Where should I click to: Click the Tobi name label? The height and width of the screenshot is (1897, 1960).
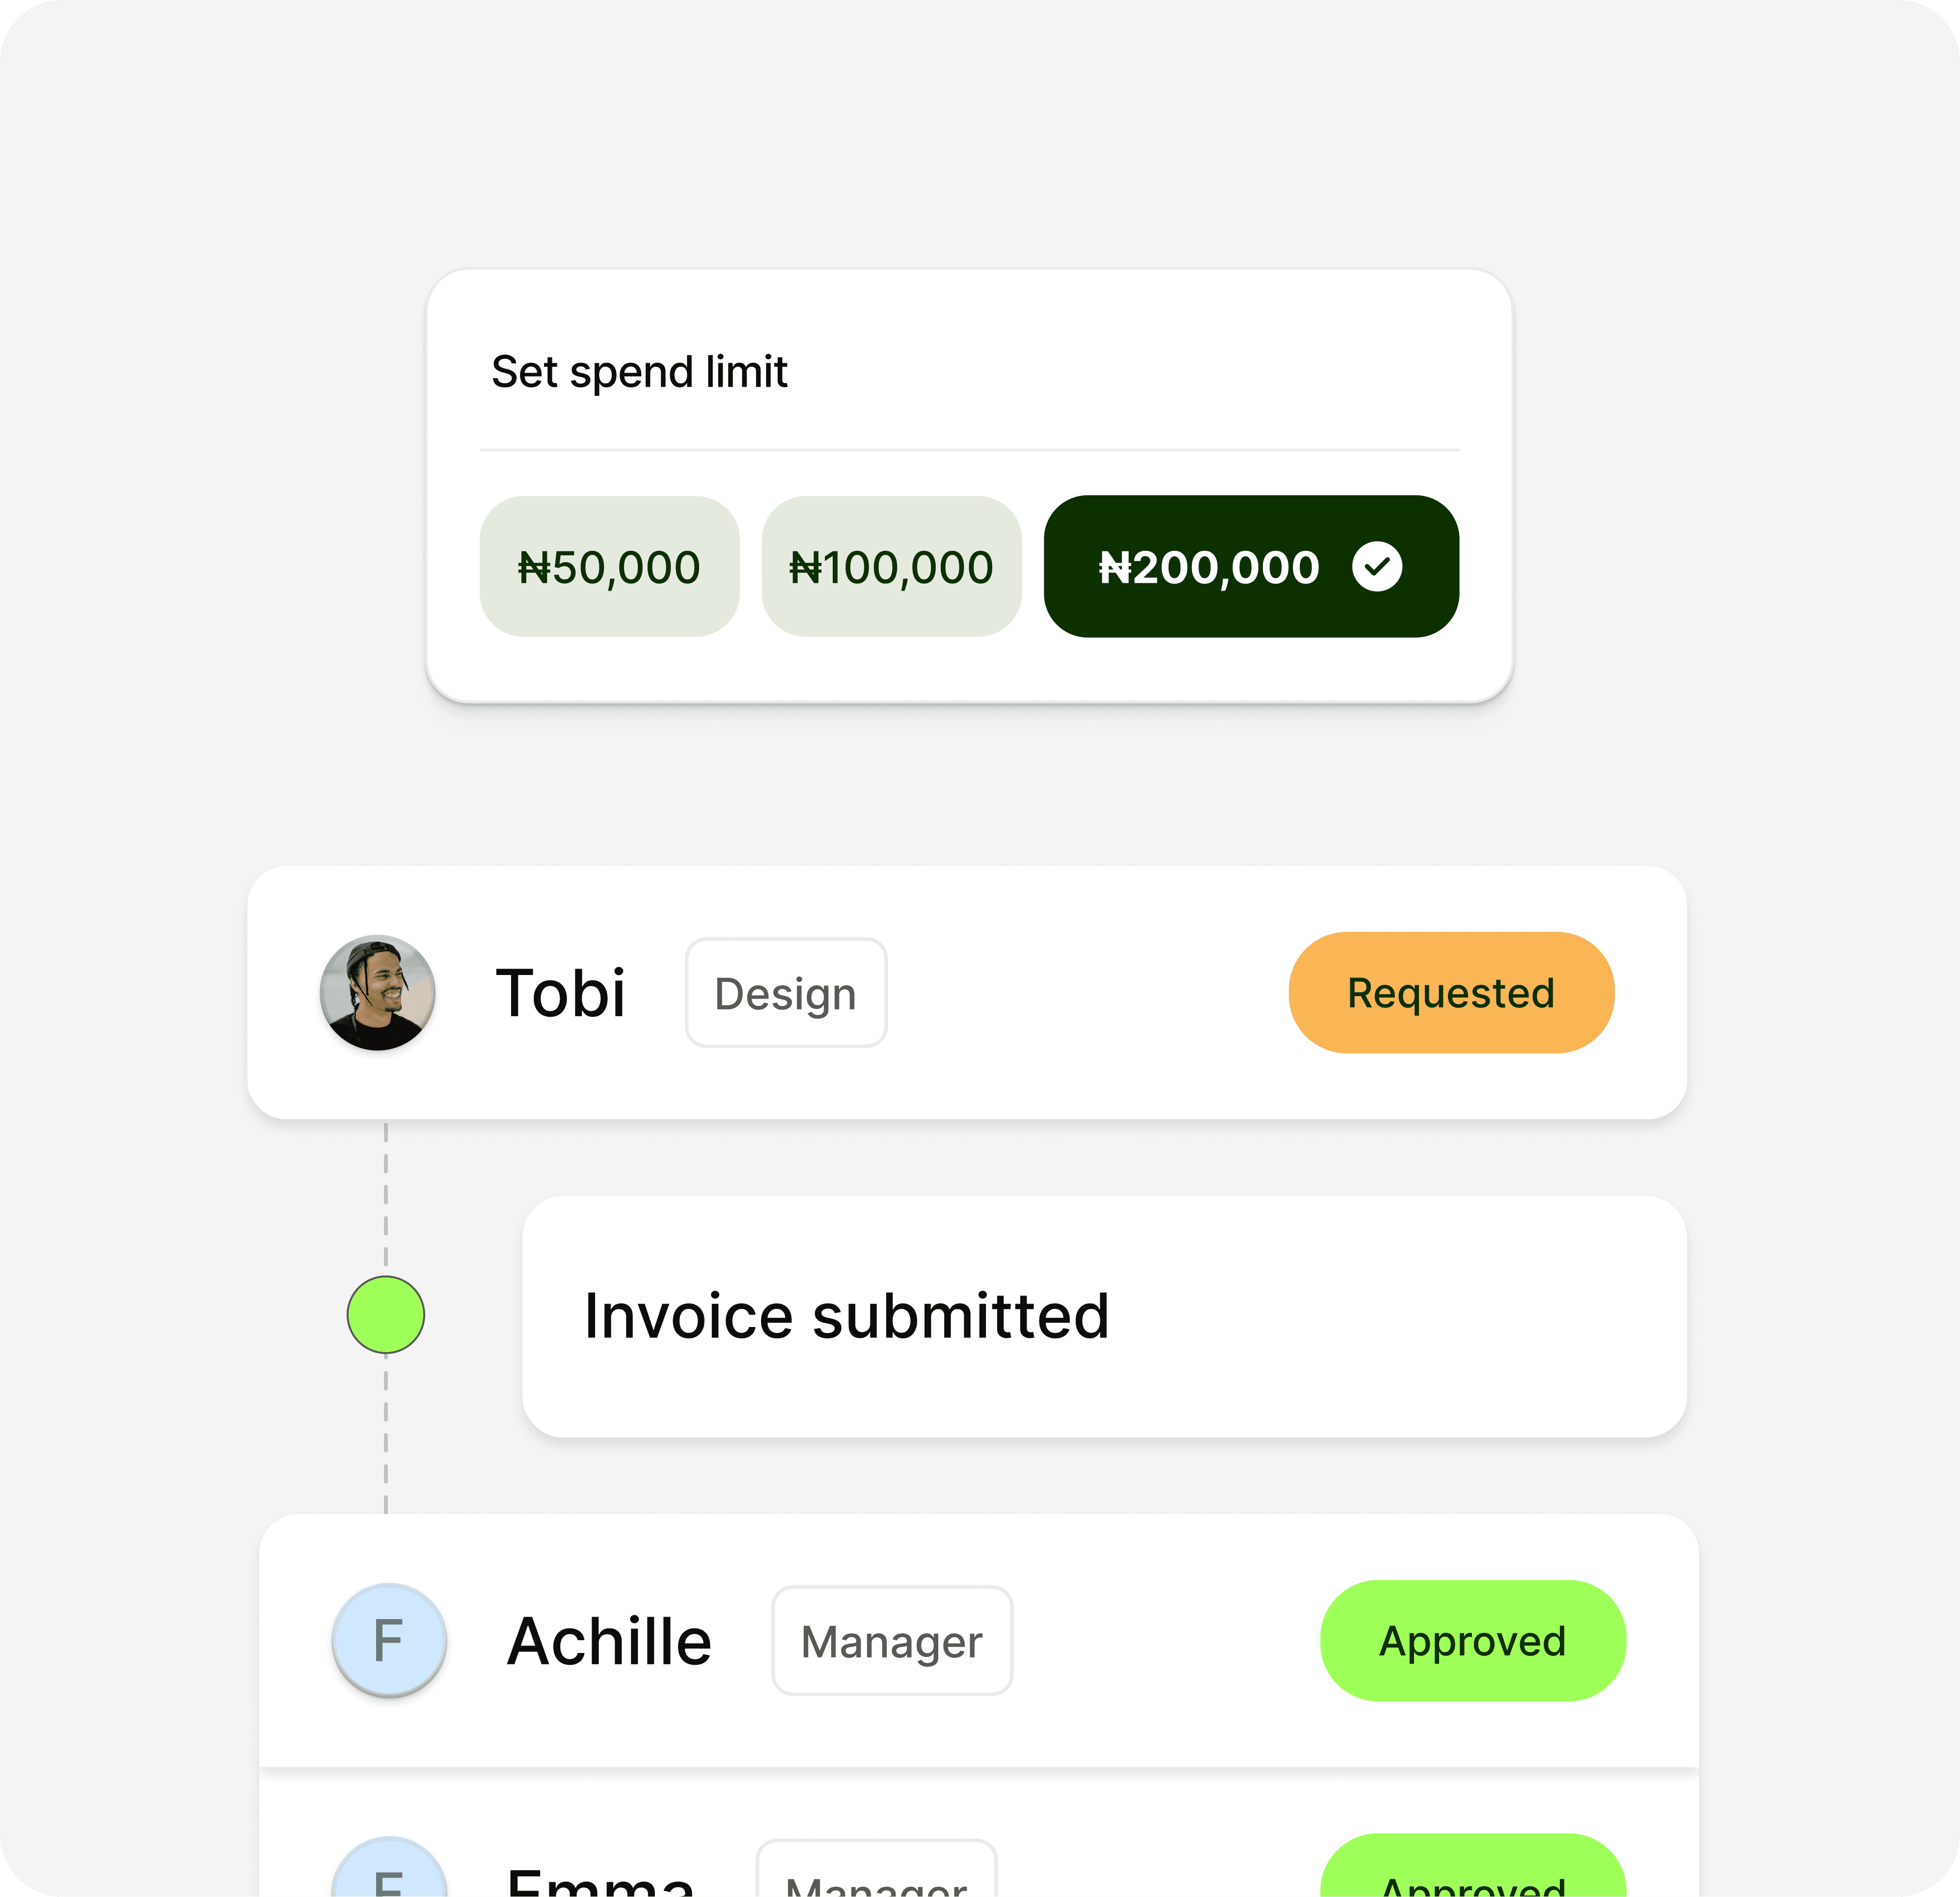click(561, 993)
